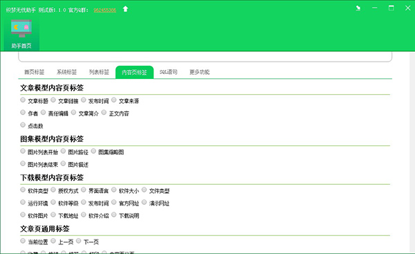Select the 图片路径 radio option
415x254 pixels.
(x=63, y=151)
